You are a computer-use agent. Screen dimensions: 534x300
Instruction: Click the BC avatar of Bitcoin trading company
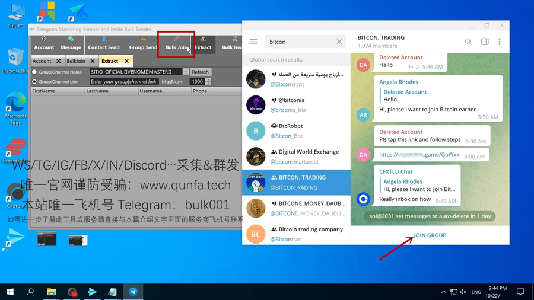[256, 234]
